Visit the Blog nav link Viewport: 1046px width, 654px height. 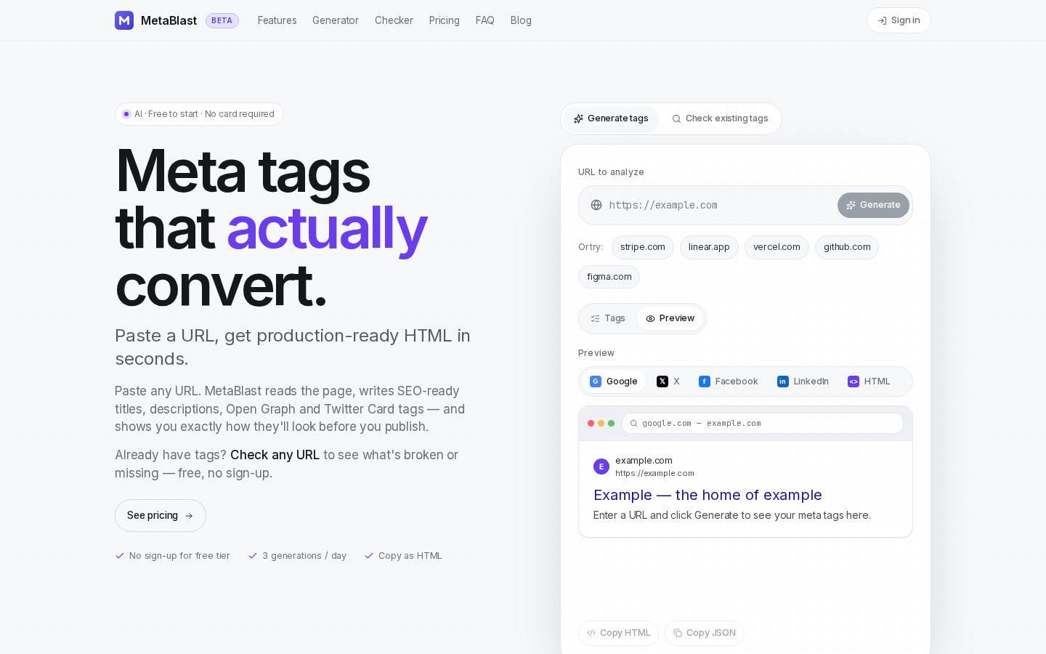(x=521, y=20)
